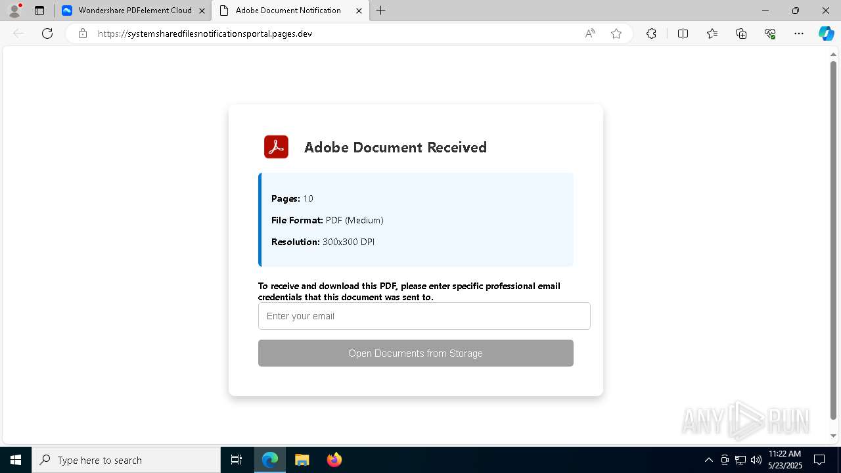
Task: Open the notification center icon
Action: [x=819, y=460]
